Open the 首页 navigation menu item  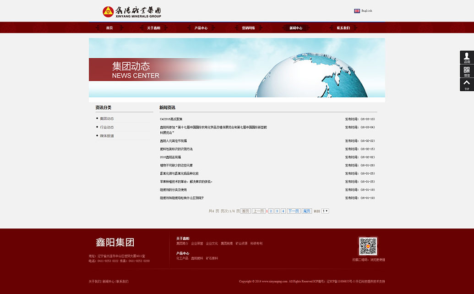pos(109,28)
